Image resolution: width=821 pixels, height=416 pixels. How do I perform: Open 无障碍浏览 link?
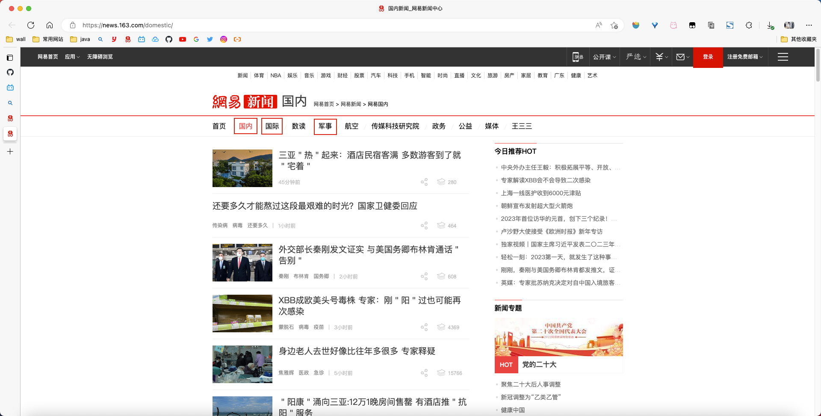(100, 57)
